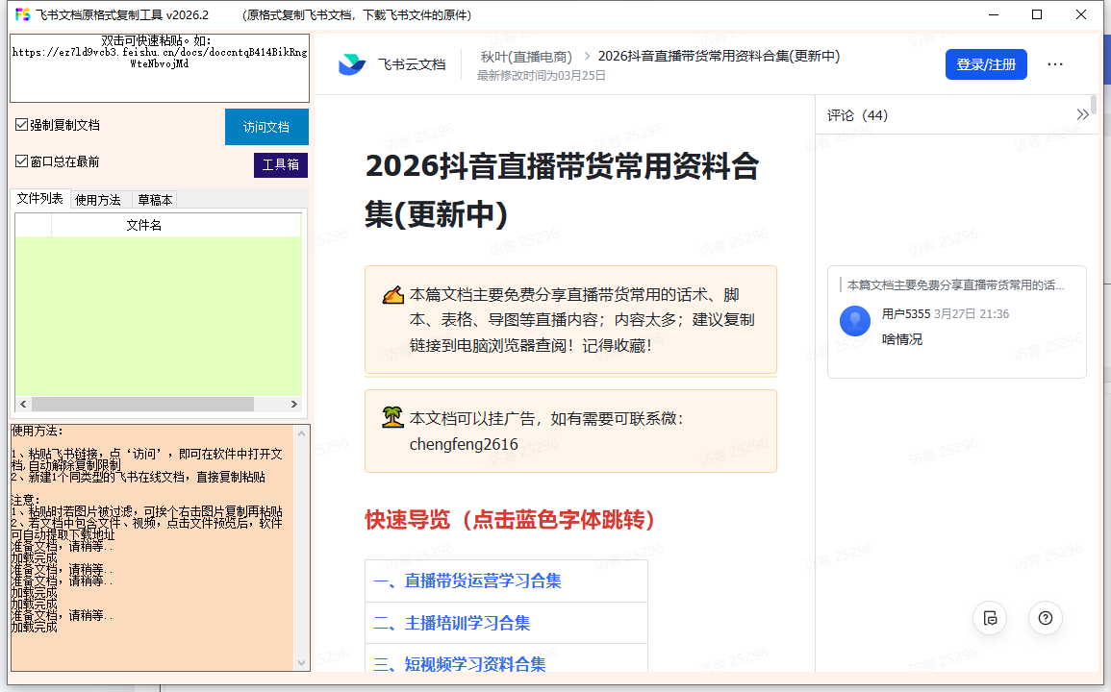The width and height of the screenshot is (1111, 692).
Task: Collapse the 评论 panel with double chevron
Action: click(x=1083, y=115)
